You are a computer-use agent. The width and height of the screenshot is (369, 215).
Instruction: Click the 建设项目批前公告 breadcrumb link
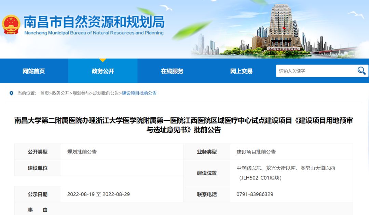coord(139,93)
